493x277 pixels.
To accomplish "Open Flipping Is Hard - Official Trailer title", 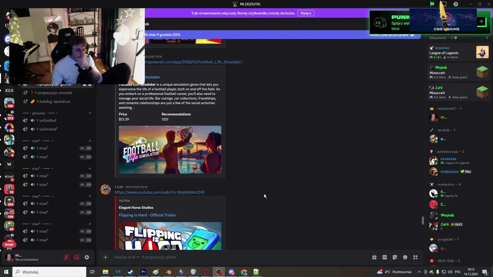I will [x=148, y=215].
